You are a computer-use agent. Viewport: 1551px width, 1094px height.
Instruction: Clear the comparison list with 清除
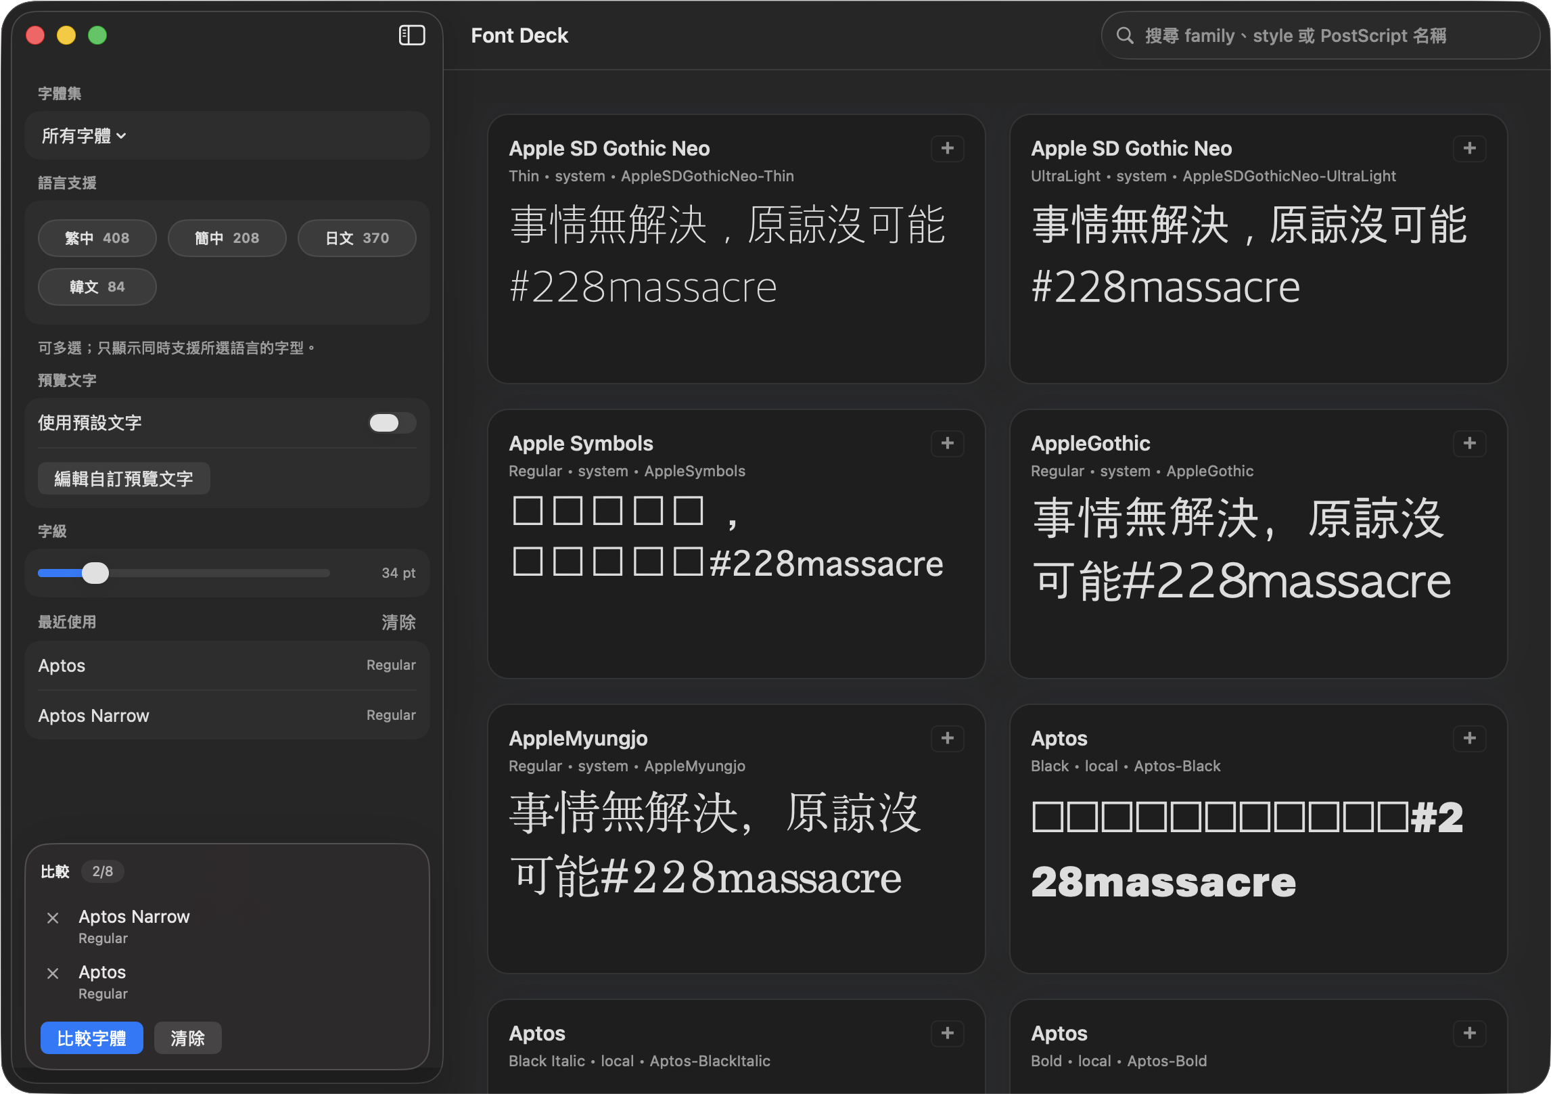click(187, 1038)
